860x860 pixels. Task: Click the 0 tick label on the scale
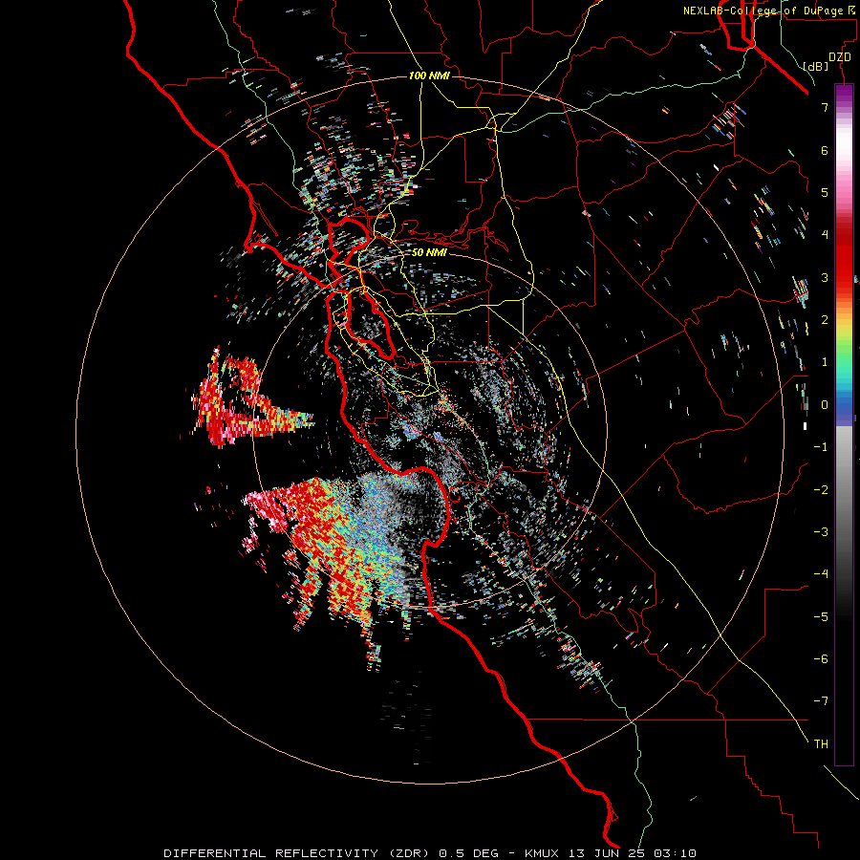825,405
